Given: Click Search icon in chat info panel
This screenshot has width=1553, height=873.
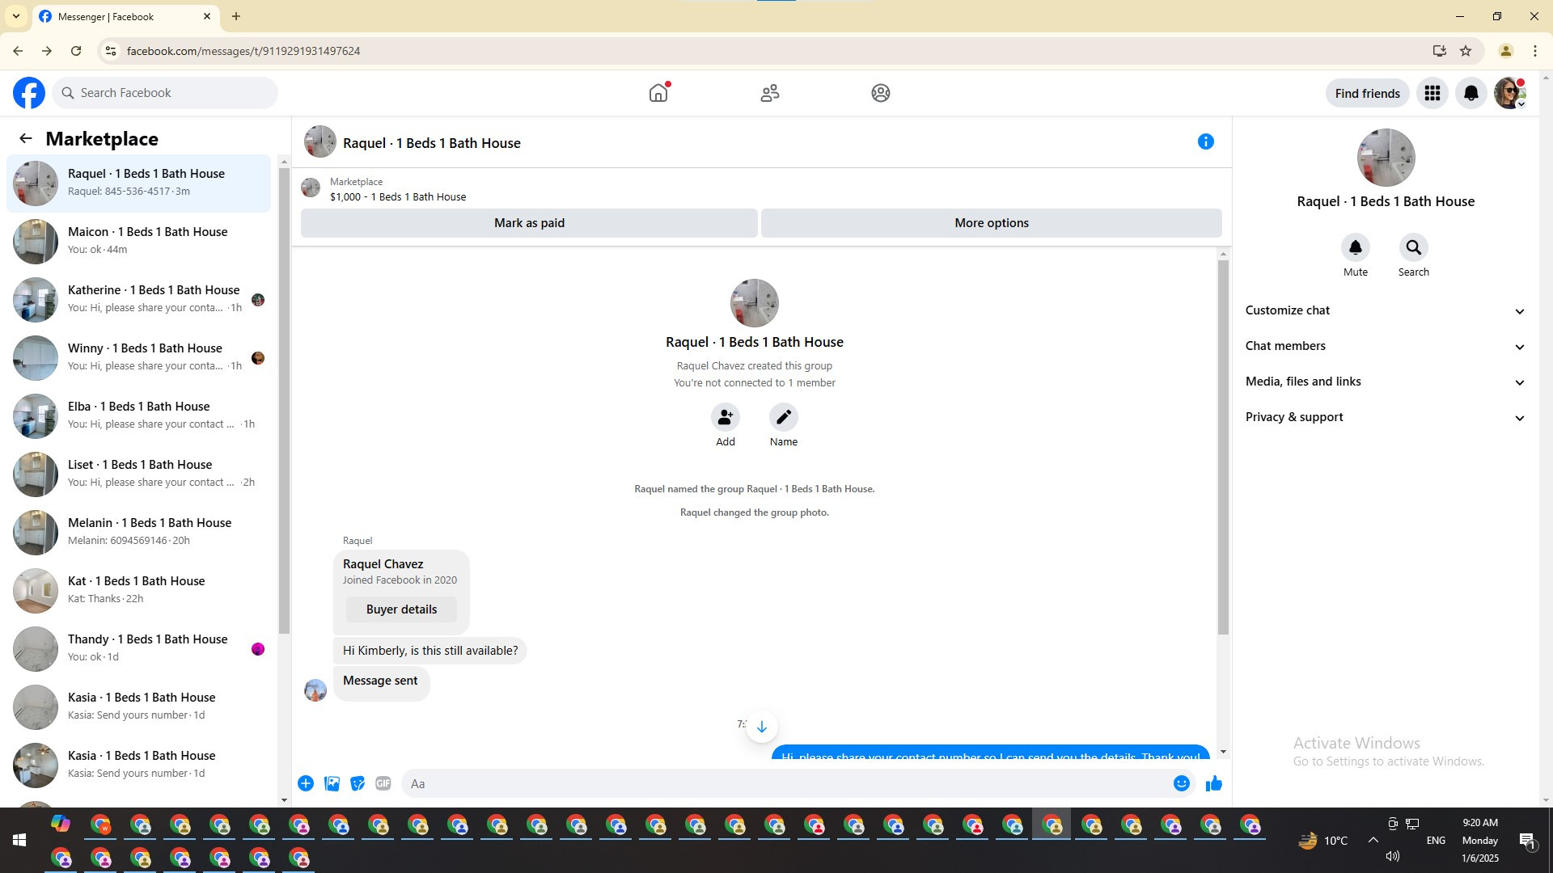Looking at the screenshot, I should (x=1413, y=248).
